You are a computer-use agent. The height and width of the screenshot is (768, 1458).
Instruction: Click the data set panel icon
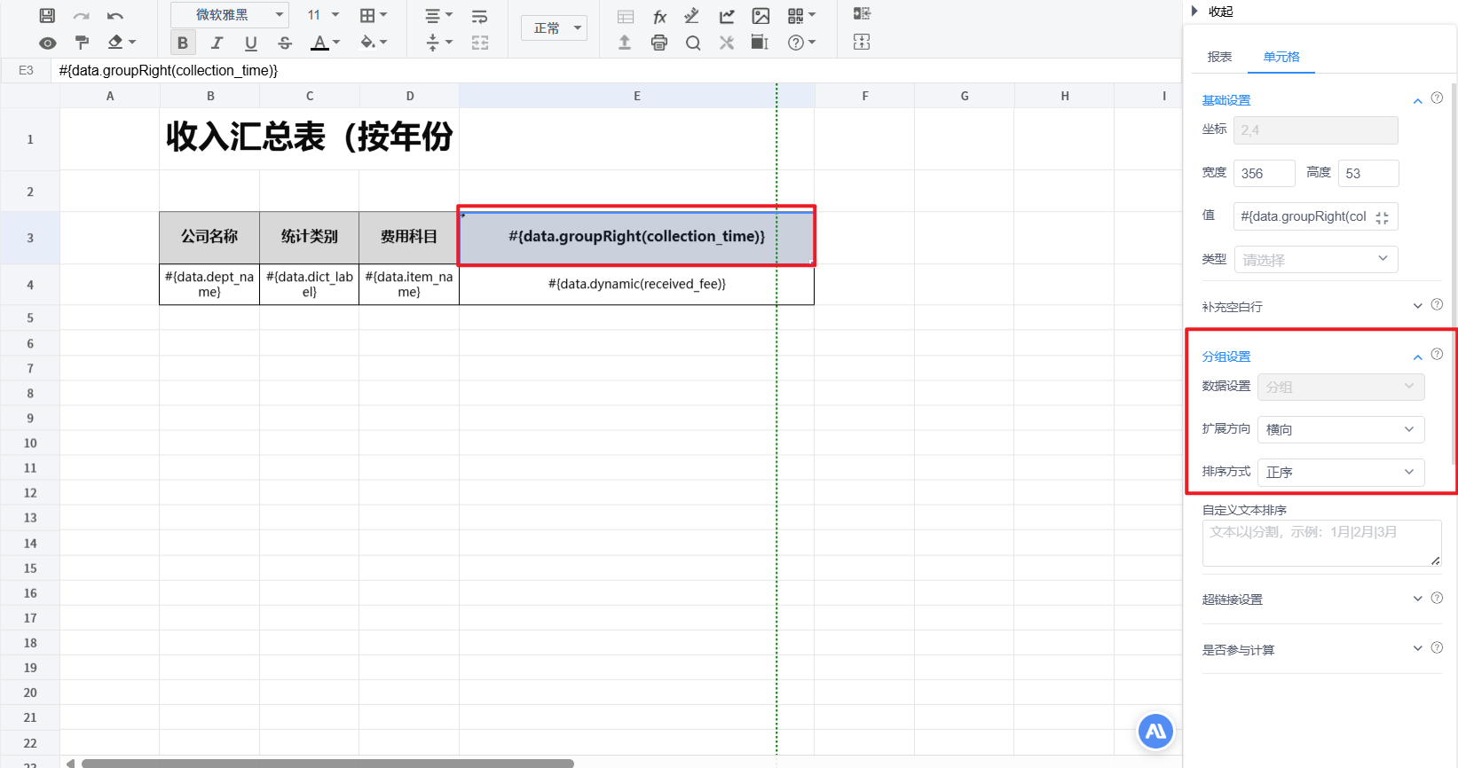862,13
